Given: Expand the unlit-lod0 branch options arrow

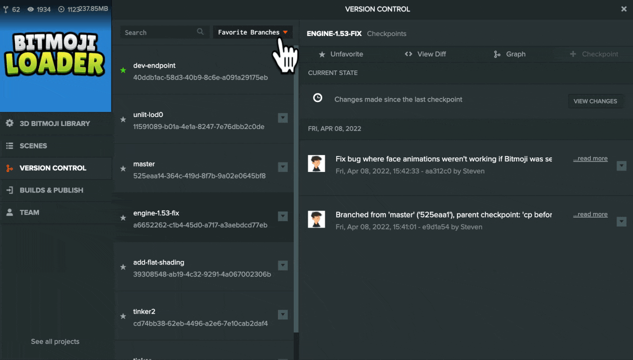Looking at the screenshot, I should point(283,118).
